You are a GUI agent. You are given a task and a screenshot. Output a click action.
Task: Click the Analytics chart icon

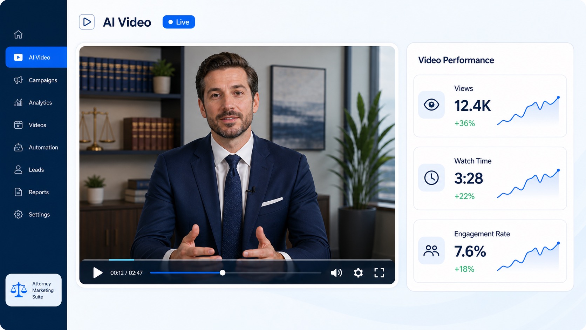pyautogui.click(x=18, y=102)
